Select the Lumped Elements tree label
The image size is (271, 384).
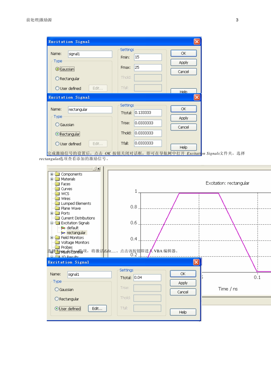coord(76,203)
